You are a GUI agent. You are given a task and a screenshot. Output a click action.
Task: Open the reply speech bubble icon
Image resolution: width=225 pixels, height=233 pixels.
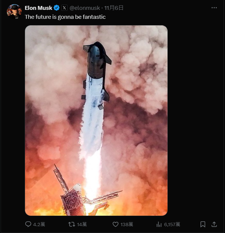(x=28, y=224)
